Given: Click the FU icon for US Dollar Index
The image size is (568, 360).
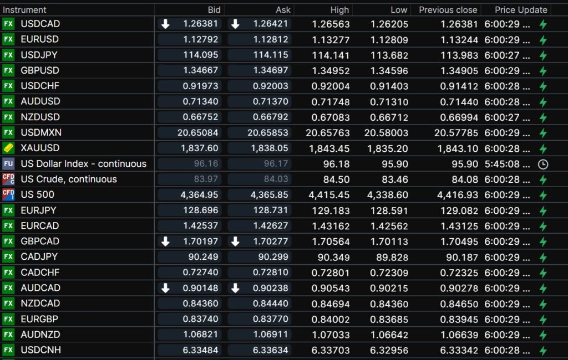Looking at the screenshot, I should coord(8,163).
